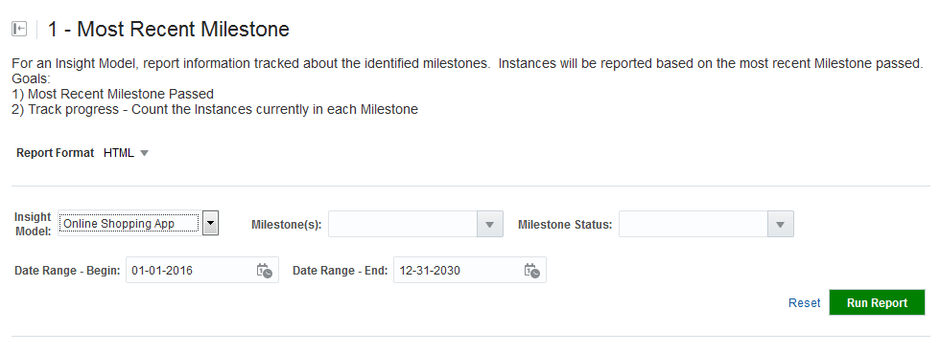Click the 'Milestone Status:' label
Image resolution: width=940 pixels, height=353 pixels.
[565, 225]
